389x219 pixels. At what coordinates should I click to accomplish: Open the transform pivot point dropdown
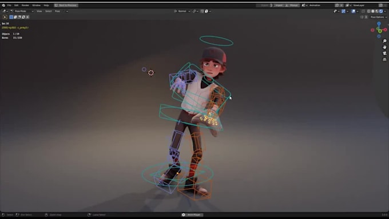coord(196,11)
